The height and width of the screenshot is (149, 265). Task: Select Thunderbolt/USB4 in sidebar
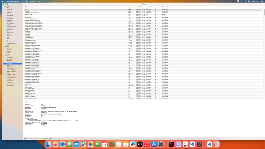click(11, 44)
